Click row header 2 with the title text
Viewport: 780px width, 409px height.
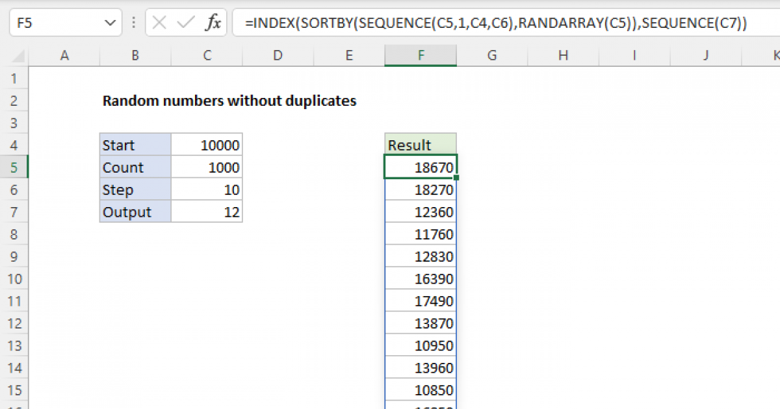[14, 100]
